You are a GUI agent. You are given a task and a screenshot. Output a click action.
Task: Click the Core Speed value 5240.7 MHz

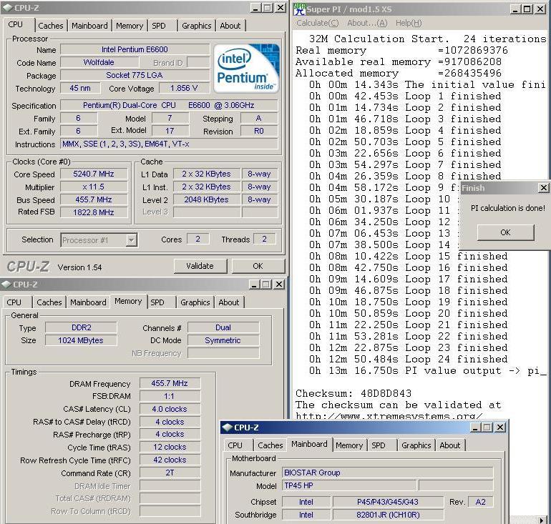(94, 174)
